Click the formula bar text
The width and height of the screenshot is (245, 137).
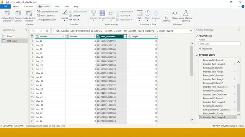(x=113, y=31)
